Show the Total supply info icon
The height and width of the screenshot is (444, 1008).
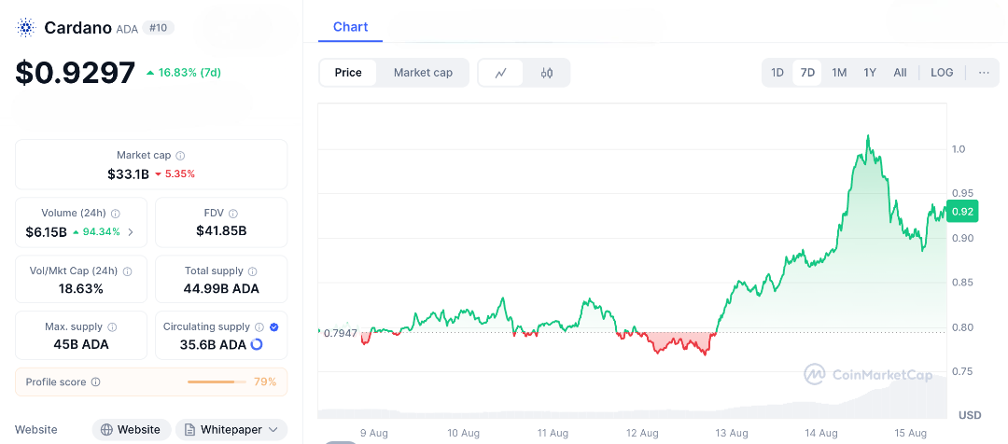[x=253, y=271]
